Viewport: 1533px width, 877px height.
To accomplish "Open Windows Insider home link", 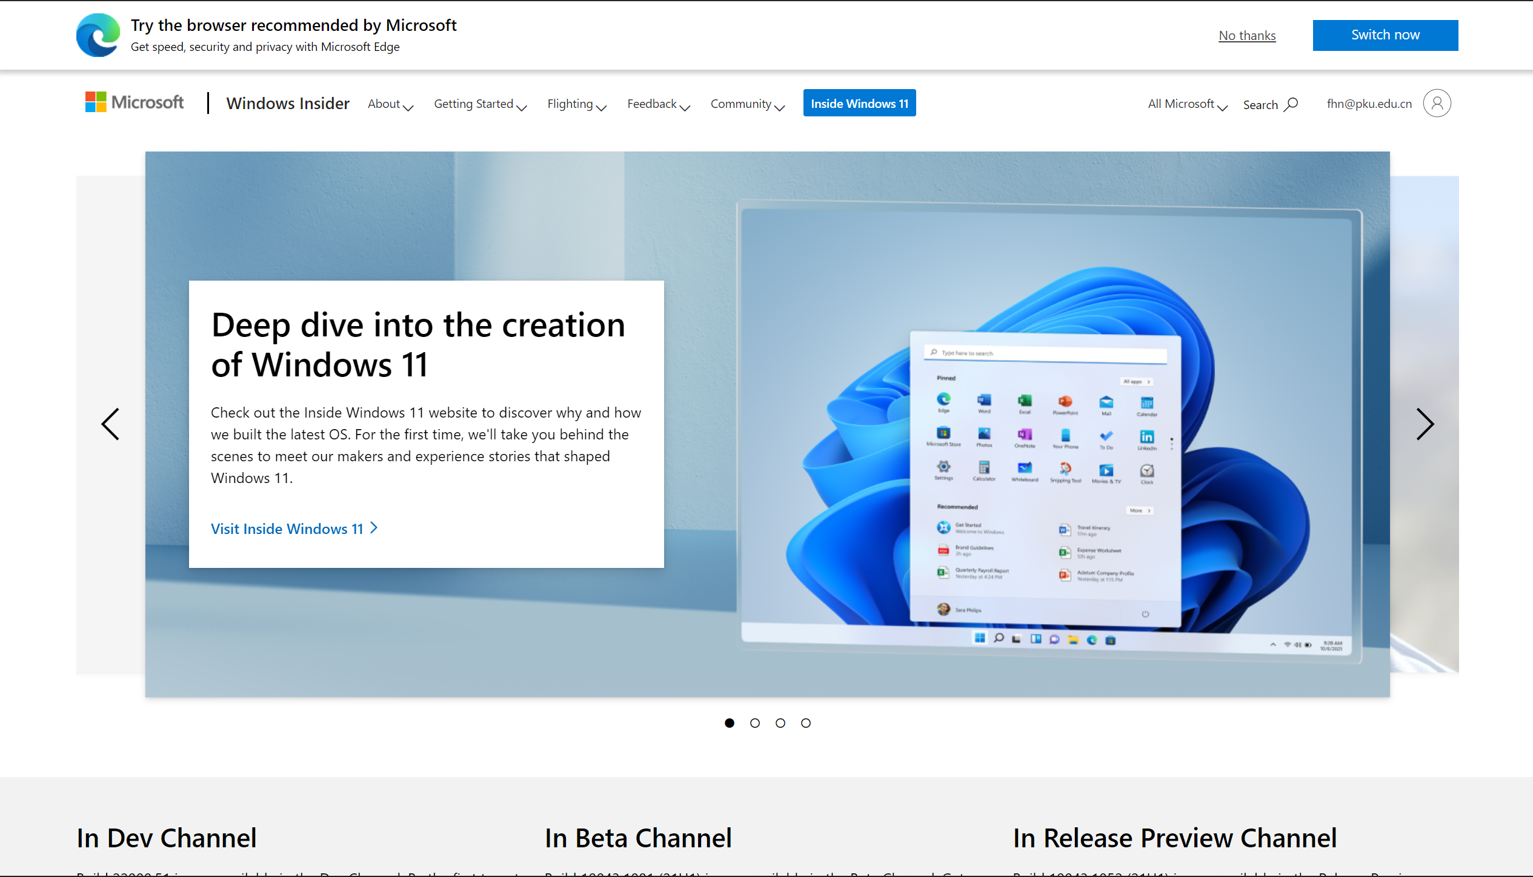I will point(288,104).
